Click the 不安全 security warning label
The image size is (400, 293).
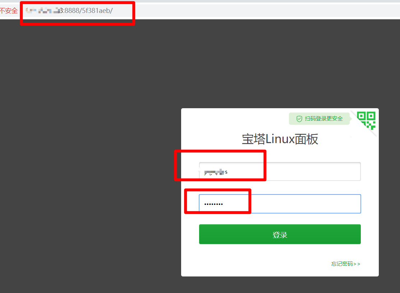(9, 11)
